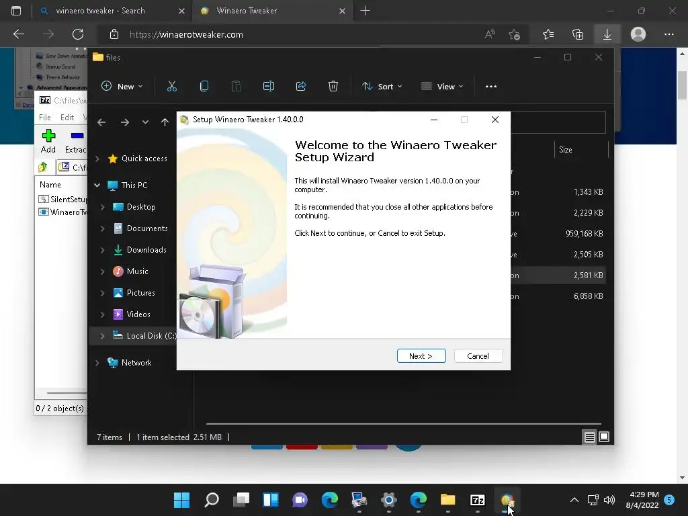Select the SilentSetup file in 7-Zip list
The width and height of the screenshot is (688, 516).
pyautogui.click(x=63, y=199)
